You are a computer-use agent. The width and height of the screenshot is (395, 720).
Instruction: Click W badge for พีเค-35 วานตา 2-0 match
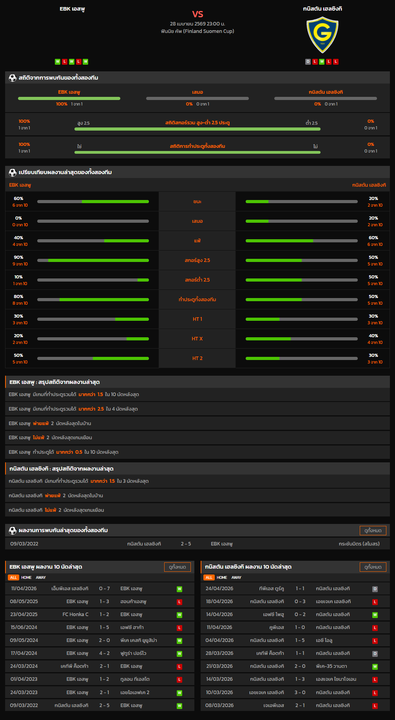(x=375, y=667)
